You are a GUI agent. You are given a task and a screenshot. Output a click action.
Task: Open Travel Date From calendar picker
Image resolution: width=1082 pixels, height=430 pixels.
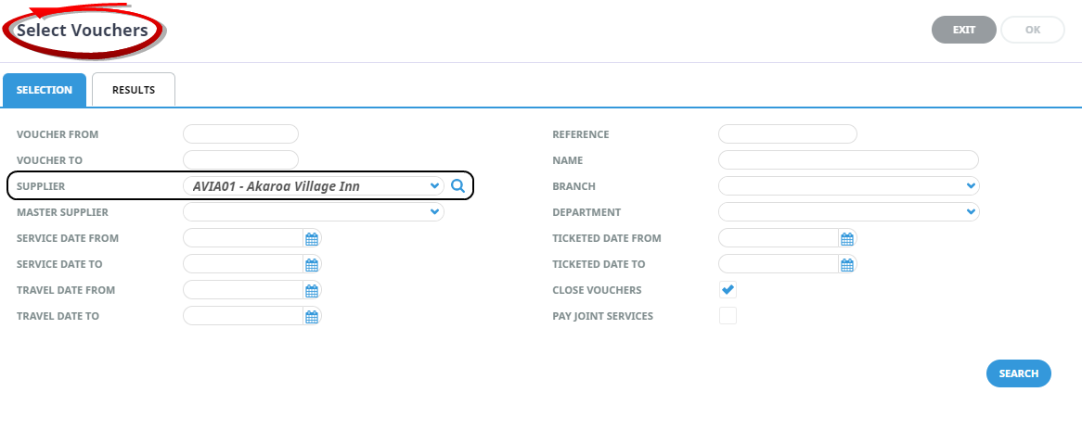tap(312, 291)
